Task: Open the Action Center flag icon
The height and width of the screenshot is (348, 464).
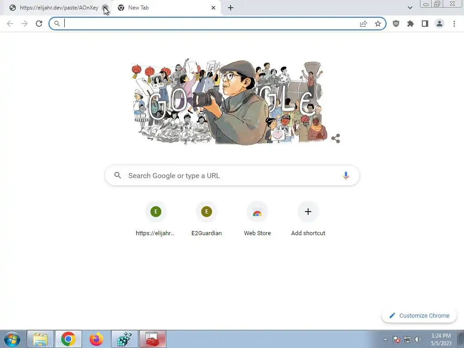Action: click(396, 339)
